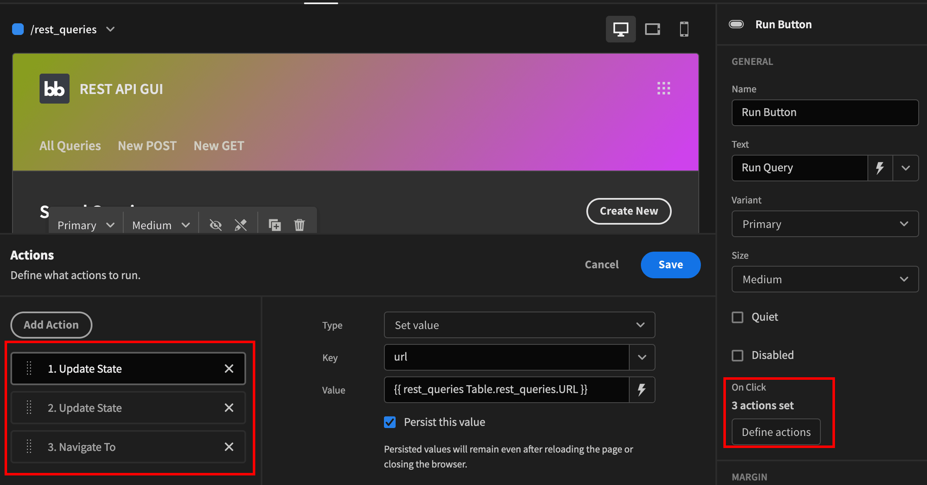Select action 1. Update State
The image size is (927, 485).
(x=128, y=369)
